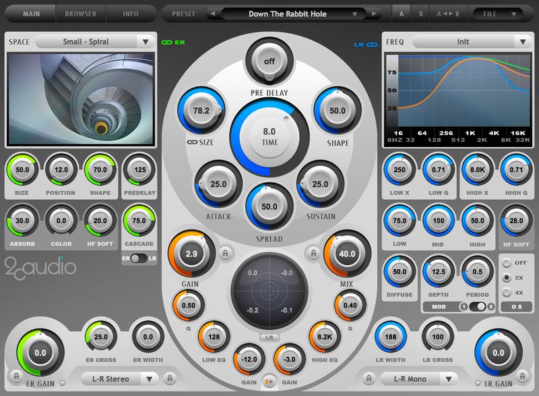Click the spiral staircase space image
Screen dimensions: 539x396
pyautogui.click(x=81, y=100)
